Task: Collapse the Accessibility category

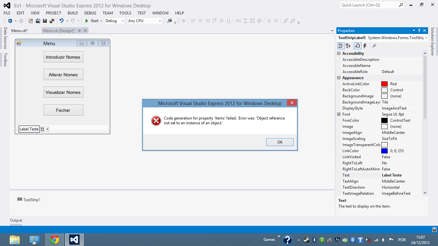Action: (x=339, y=53)
